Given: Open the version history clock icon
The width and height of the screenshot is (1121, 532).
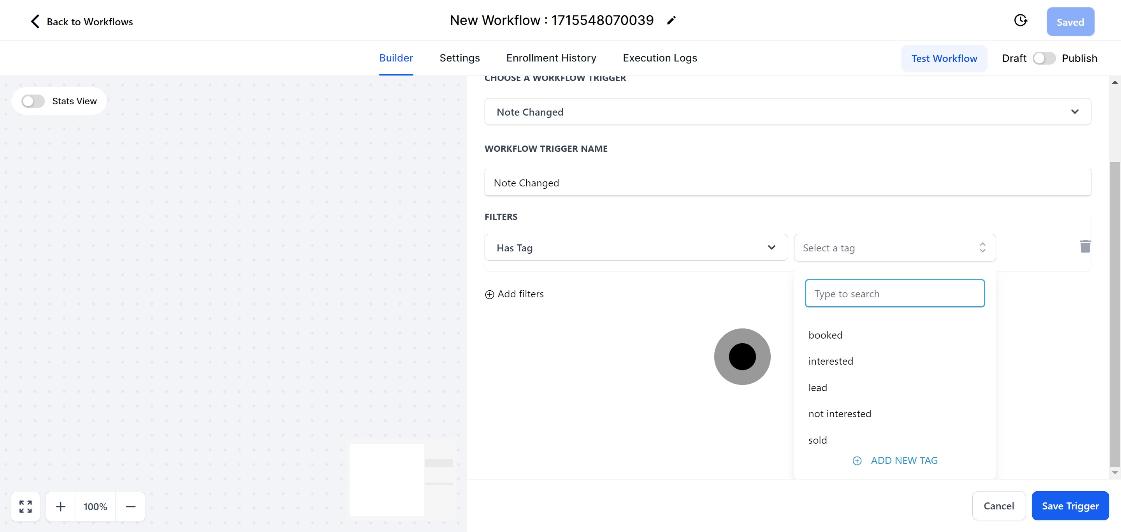Looking at the screenshot, I should click(x=1020, y=21).
